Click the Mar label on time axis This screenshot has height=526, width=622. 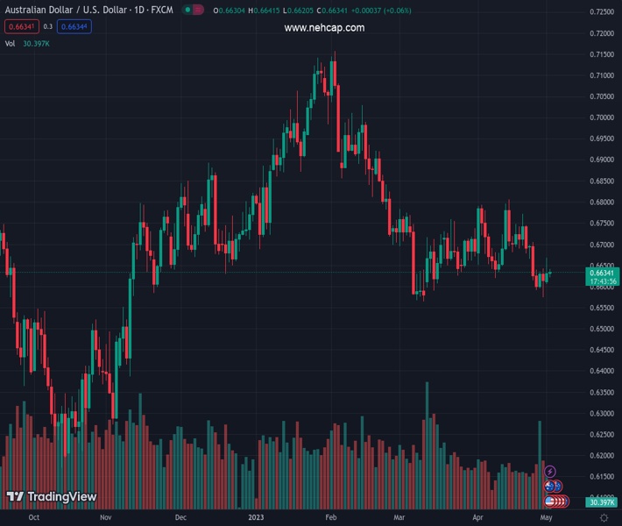point(399,517)
